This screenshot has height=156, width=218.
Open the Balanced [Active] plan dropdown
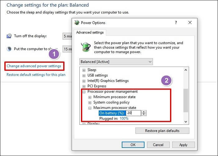[x=116, y=62]
